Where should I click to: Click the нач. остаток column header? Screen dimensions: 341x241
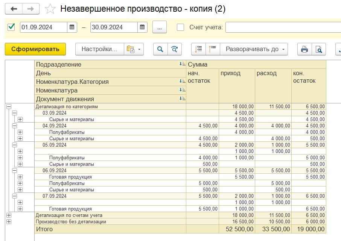[202, 86]
